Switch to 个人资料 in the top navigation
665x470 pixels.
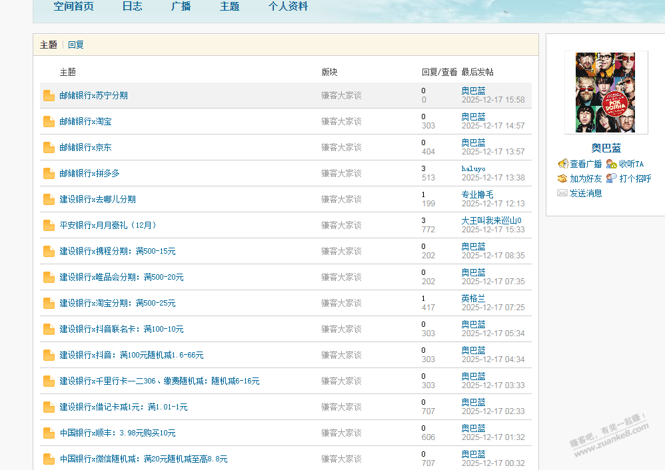[x=288, y=7]
